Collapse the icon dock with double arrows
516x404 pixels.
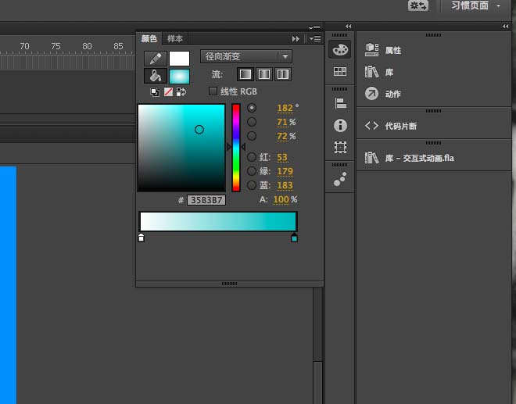tap(349, 27)
